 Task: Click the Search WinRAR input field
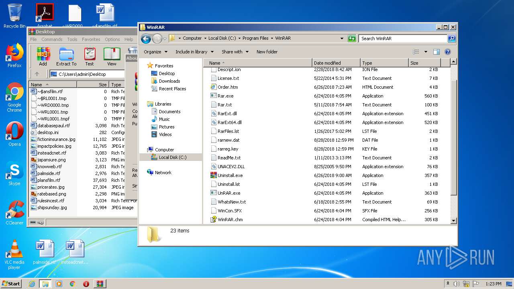403,39
